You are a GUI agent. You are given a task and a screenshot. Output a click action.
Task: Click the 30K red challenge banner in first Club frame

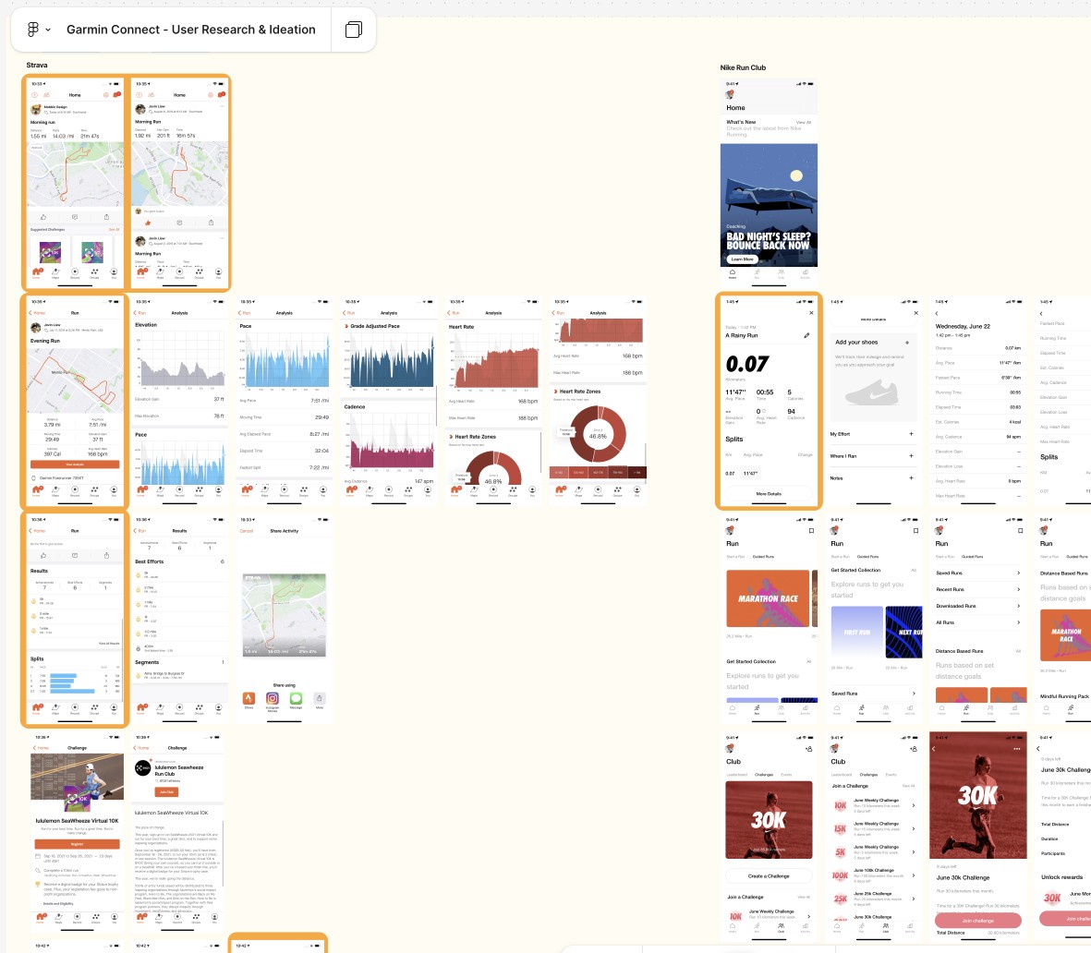pos(769,819)
